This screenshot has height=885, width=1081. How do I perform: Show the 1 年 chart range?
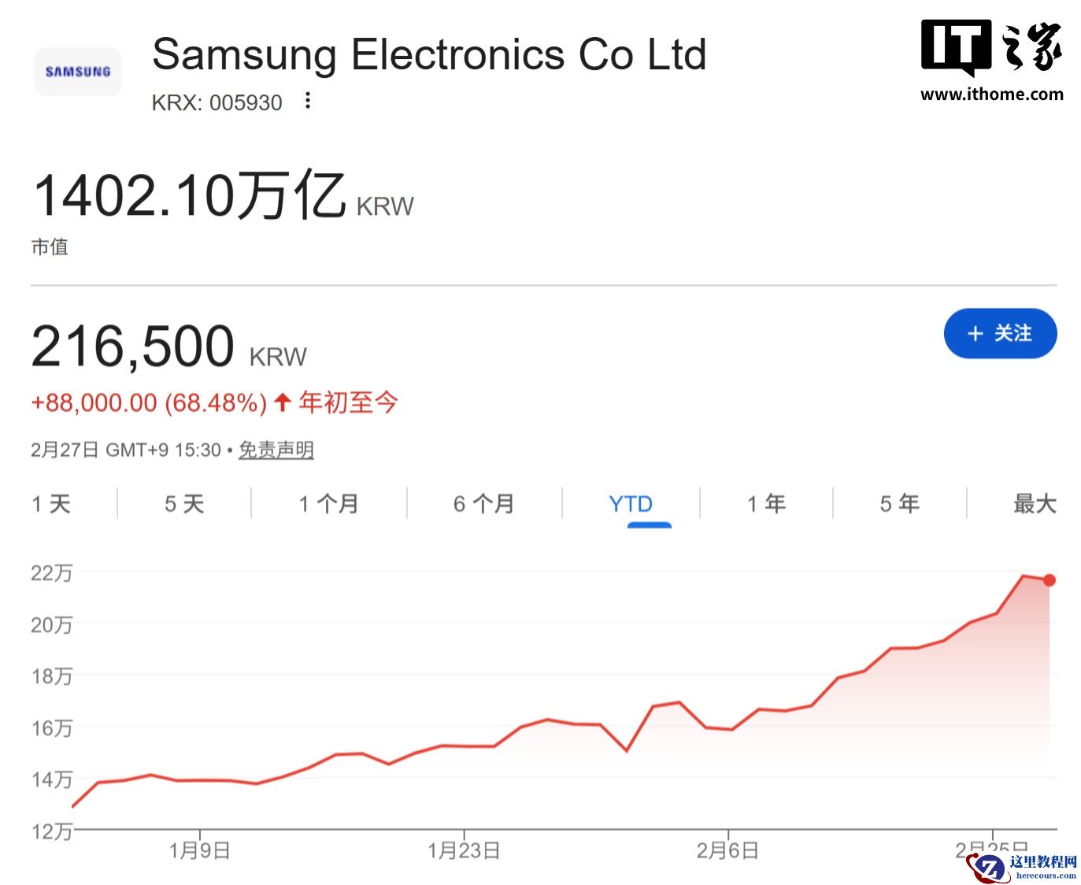766,503
